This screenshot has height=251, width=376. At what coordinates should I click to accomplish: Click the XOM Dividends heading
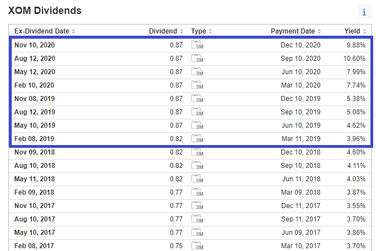(45, 11)
